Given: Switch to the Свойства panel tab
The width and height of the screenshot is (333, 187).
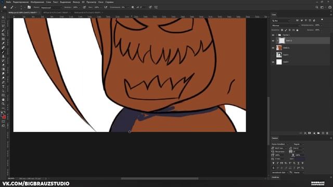Looking at the screenshot, I should [275, 177].
